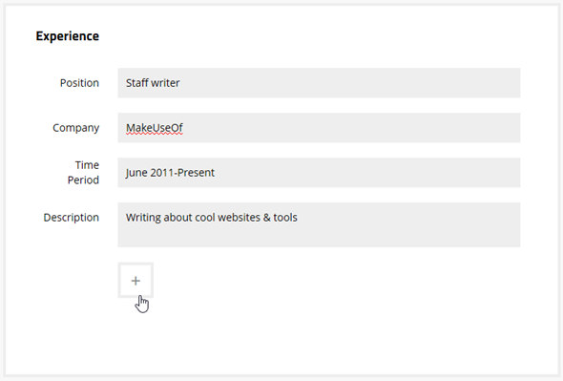Click the red-underlined word MakeUseOf
The height and width of the screenshot is (381, 563).
(155, 128)
